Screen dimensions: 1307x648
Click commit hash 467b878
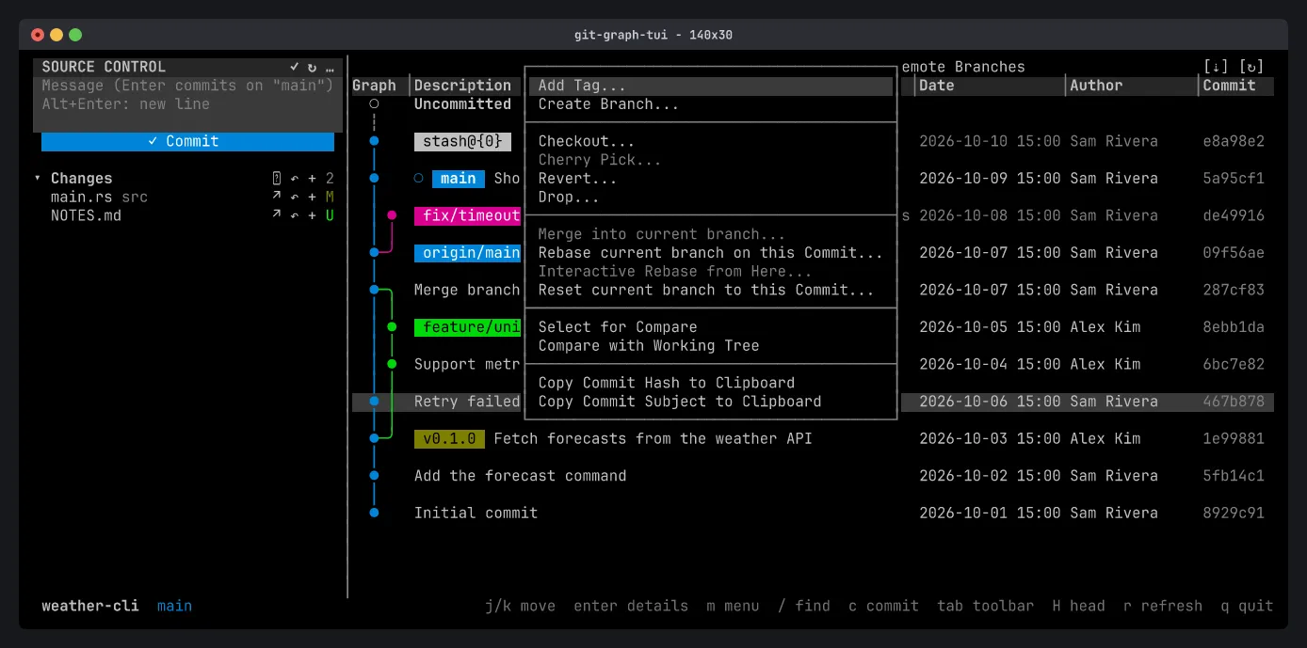click(x=1234, y=402)
